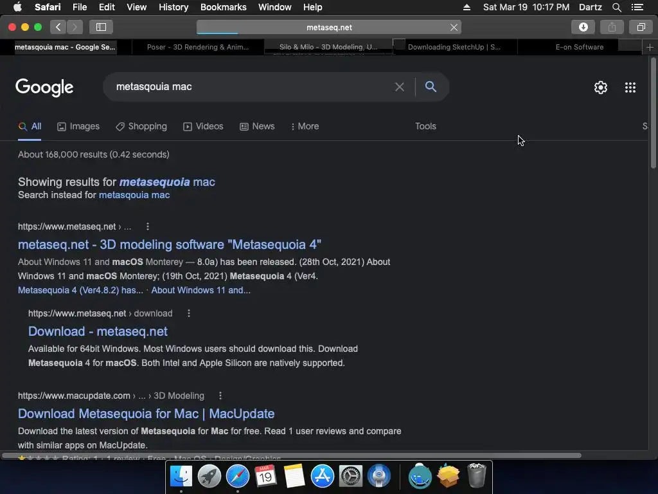The height and width of the screenshot is (494, 658).
Task: Click the Google logo
Action: (44, 87)
